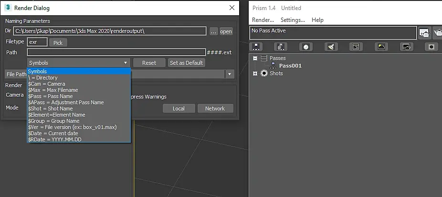Viewport: 442px width, 197px height.
Task: Select '$Element=Element Name' option
Action: point(79,115)
